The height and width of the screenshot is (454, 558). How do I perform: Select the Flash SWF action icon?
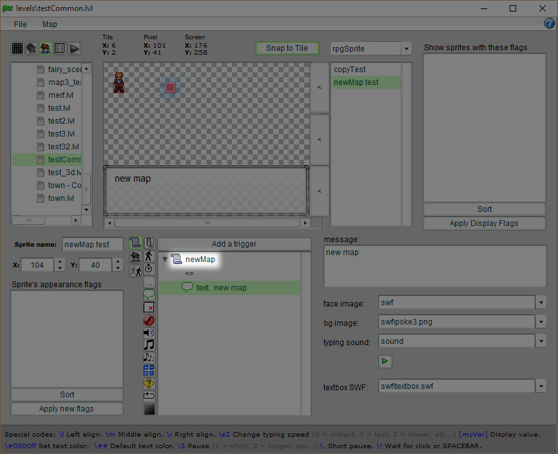click(149, 320)
